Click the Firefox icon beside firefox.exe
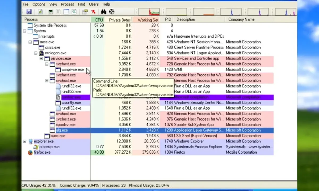The image size is (319, 191). 30,153
